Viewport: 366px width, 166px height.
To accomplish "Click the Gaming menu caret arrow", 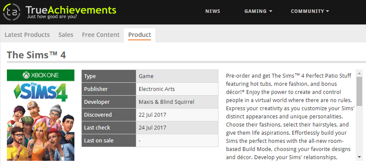I will (x=271, y=11).
